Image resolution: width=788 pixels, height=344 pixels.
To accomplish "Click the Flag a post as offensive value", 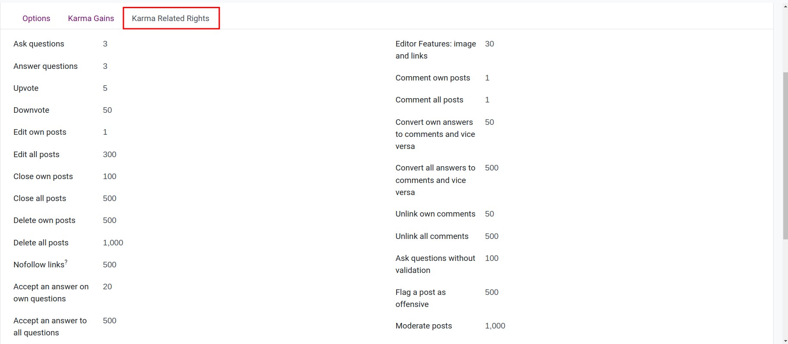I will (x=492, y=292).
